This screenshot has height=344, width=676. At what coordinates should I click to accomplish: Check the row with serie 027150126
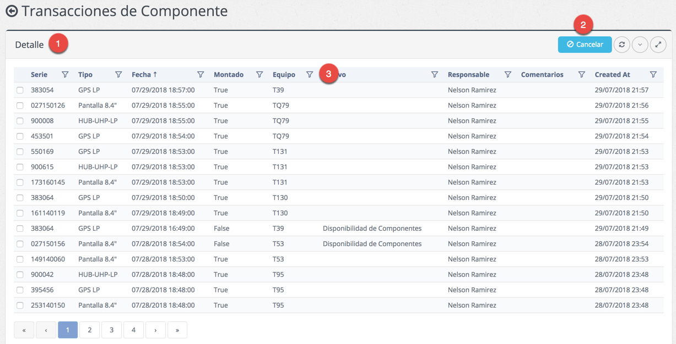20,106
